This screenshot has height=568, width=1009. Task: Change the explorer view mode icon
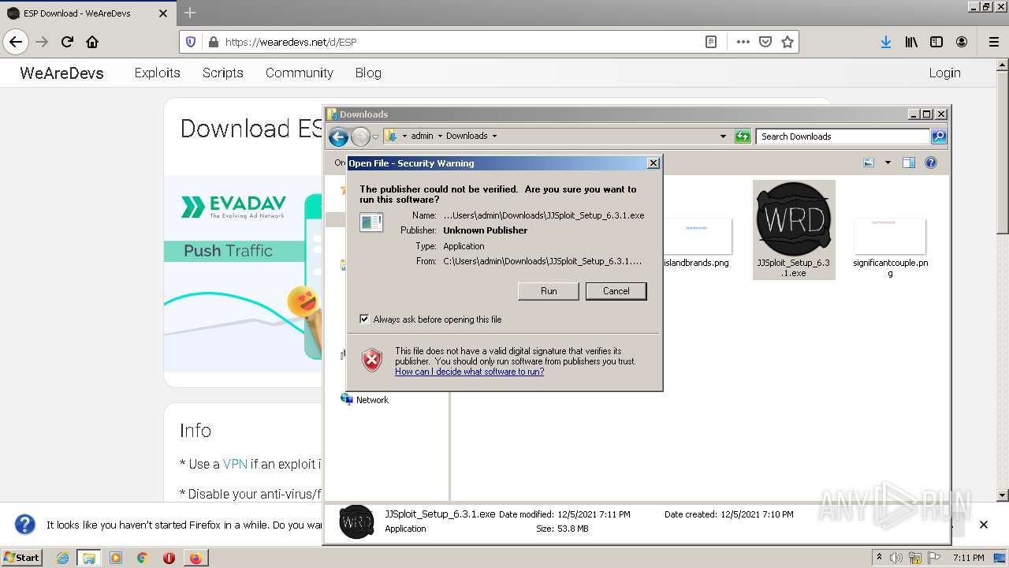tap(869, 163)
